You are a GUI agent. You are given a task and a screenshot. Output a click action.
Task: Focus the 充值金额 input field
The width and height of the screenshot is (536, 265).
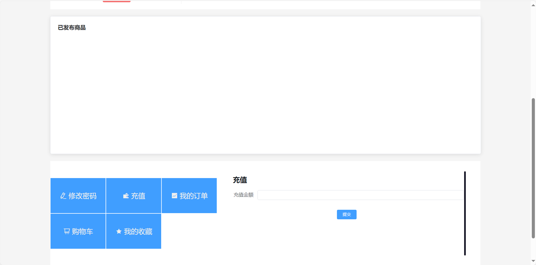(x=361, y=195)
